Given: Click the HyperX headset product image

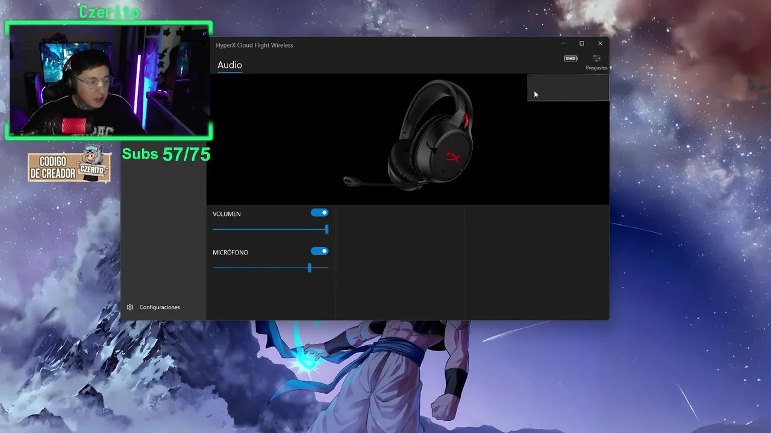Looking at the screenshot, I should (410, 135).
